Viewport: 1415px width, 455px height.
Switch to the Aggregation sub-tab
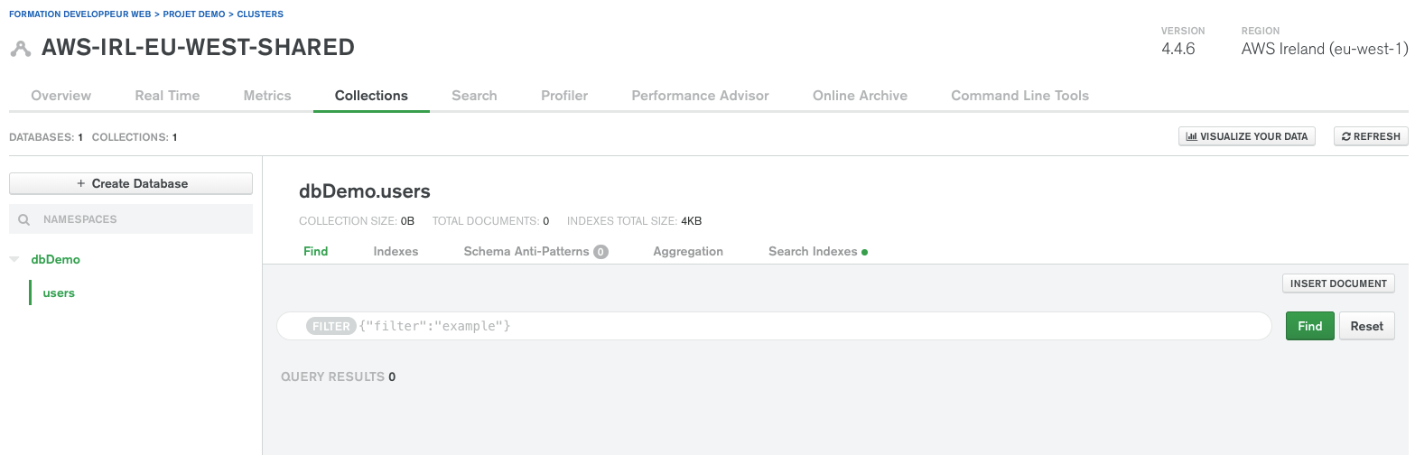click(x=688, y=251)
